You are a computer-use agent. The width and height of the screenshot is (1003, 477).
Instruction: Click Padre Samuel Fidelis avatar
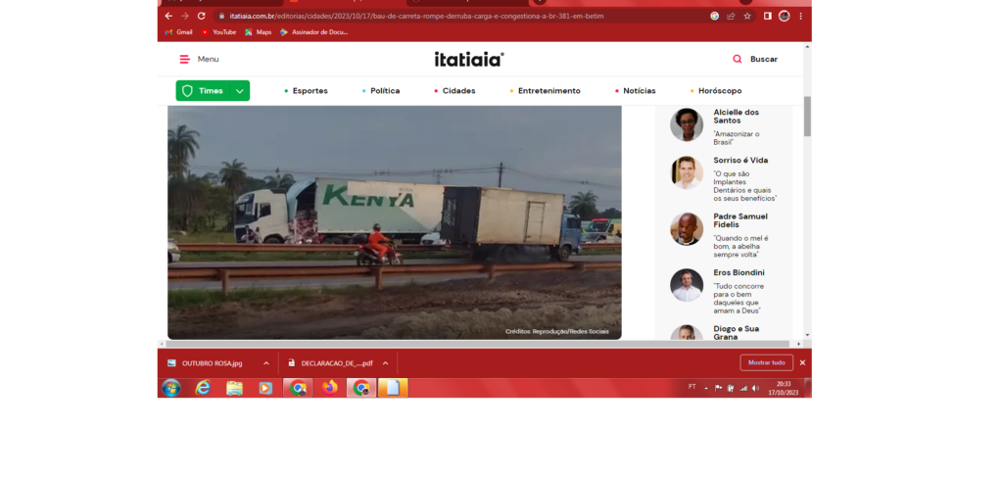pyautogui.click(x=687, y=229)
